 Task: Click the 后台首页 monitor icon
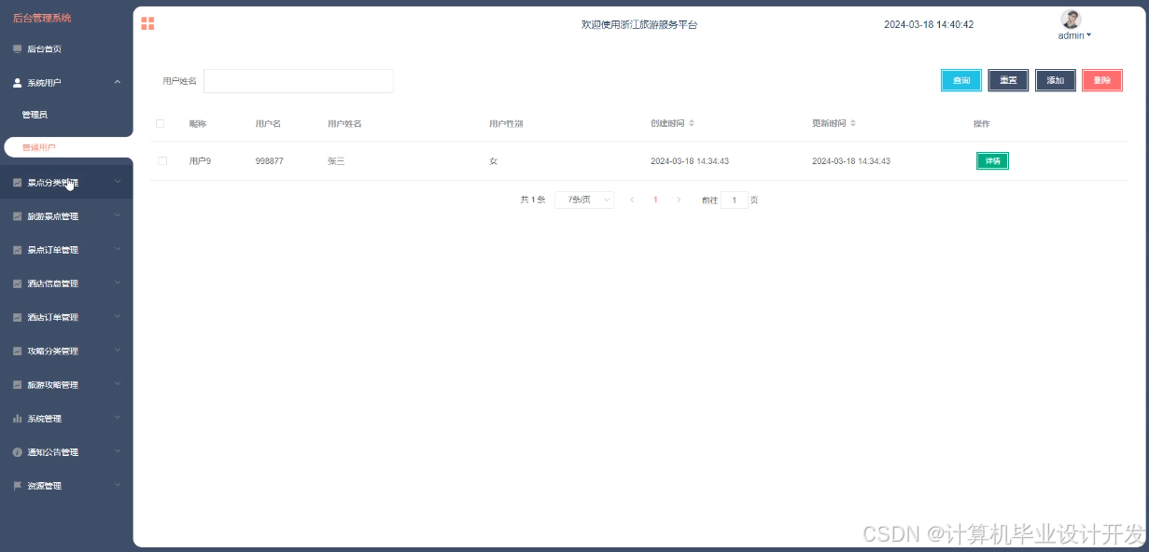click(17, 48)
